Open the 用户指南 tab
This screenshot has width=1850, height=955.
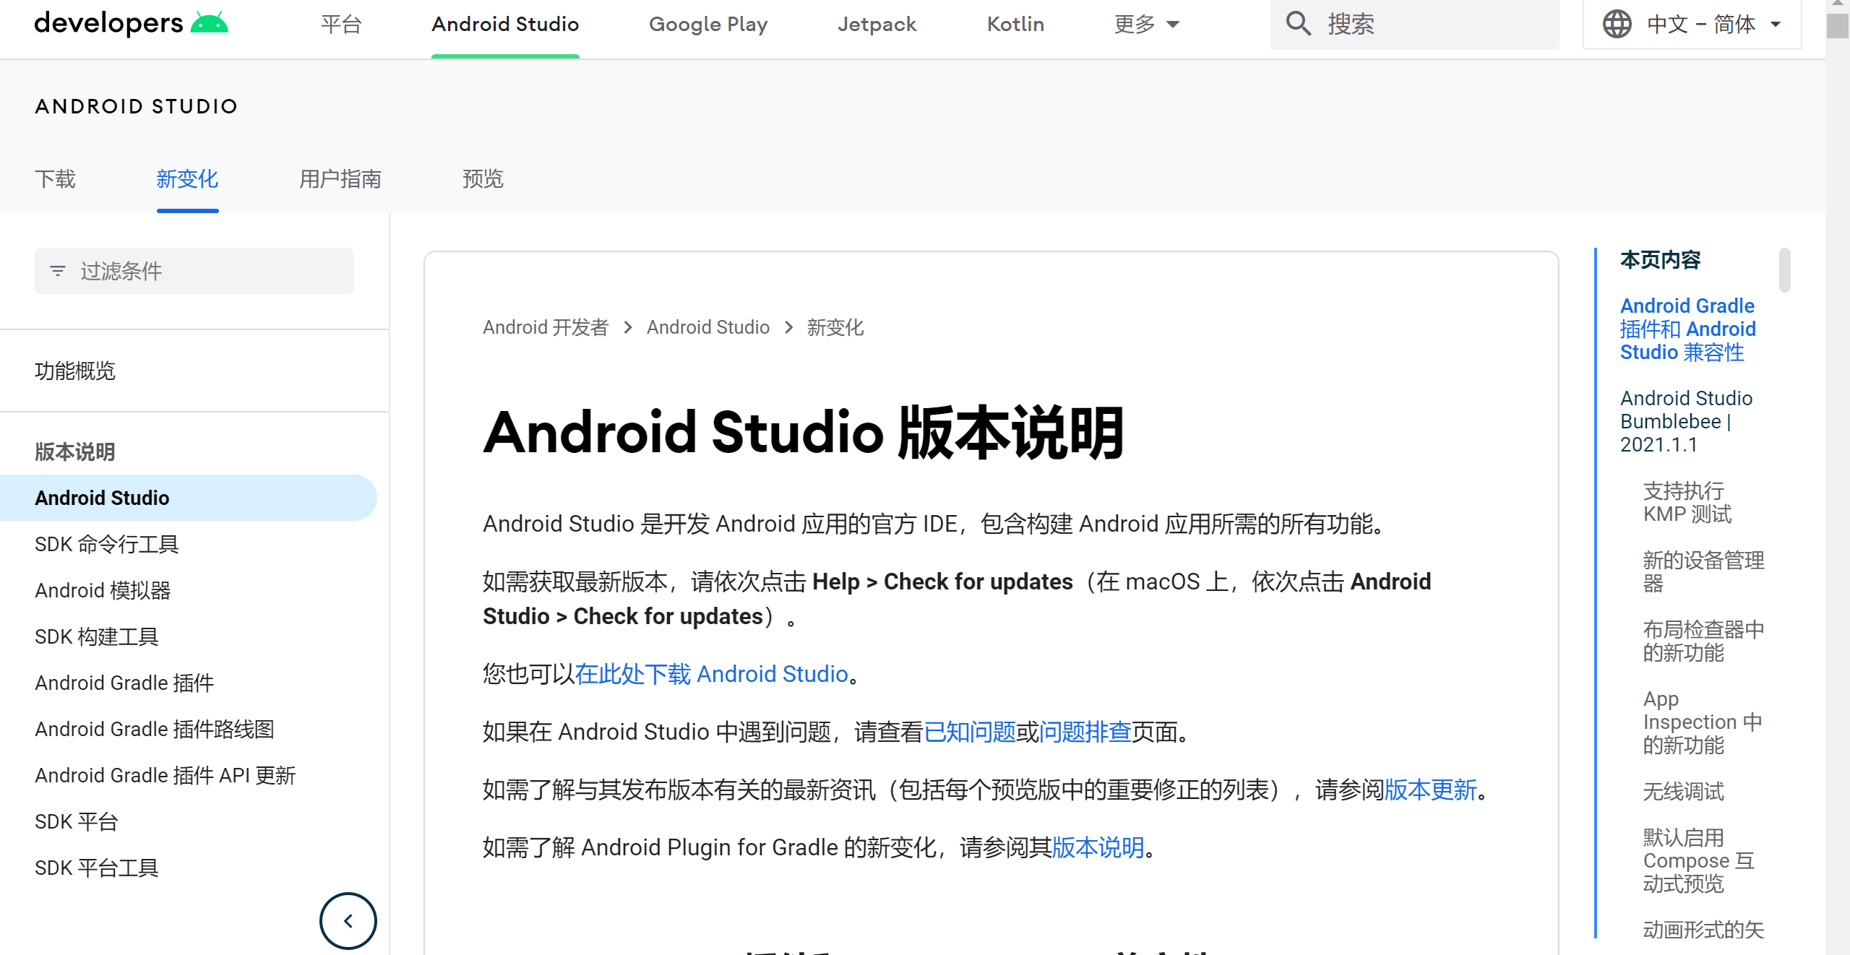coord(340,179)
